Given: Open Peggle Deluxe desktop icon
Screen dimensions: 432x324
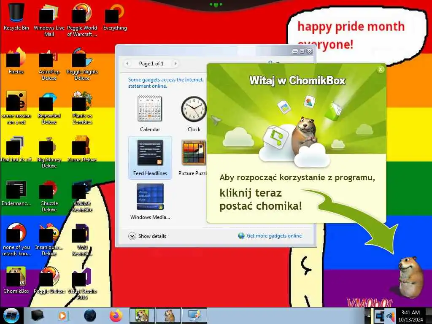Looking at the screenshot, I should click(x=49, y=280).
